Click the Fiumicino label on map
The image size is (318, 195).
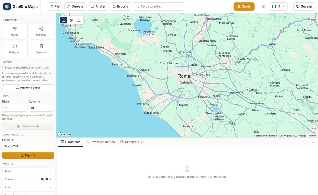point(143,104)
